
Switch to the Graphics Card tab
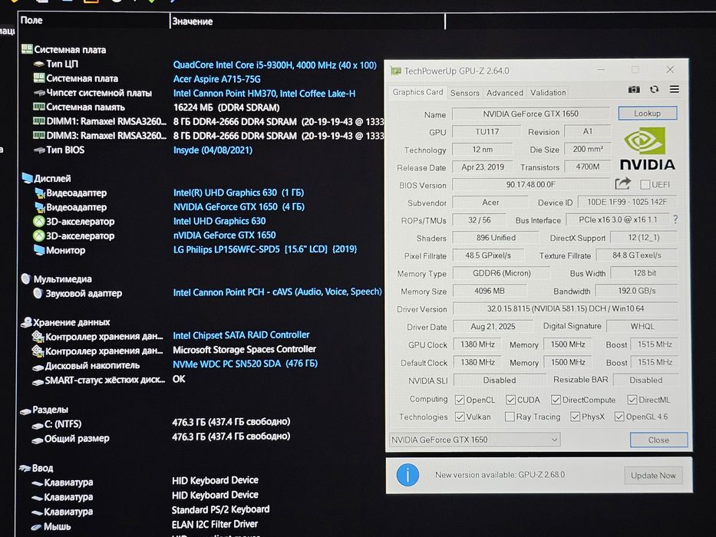coord(417,92)
